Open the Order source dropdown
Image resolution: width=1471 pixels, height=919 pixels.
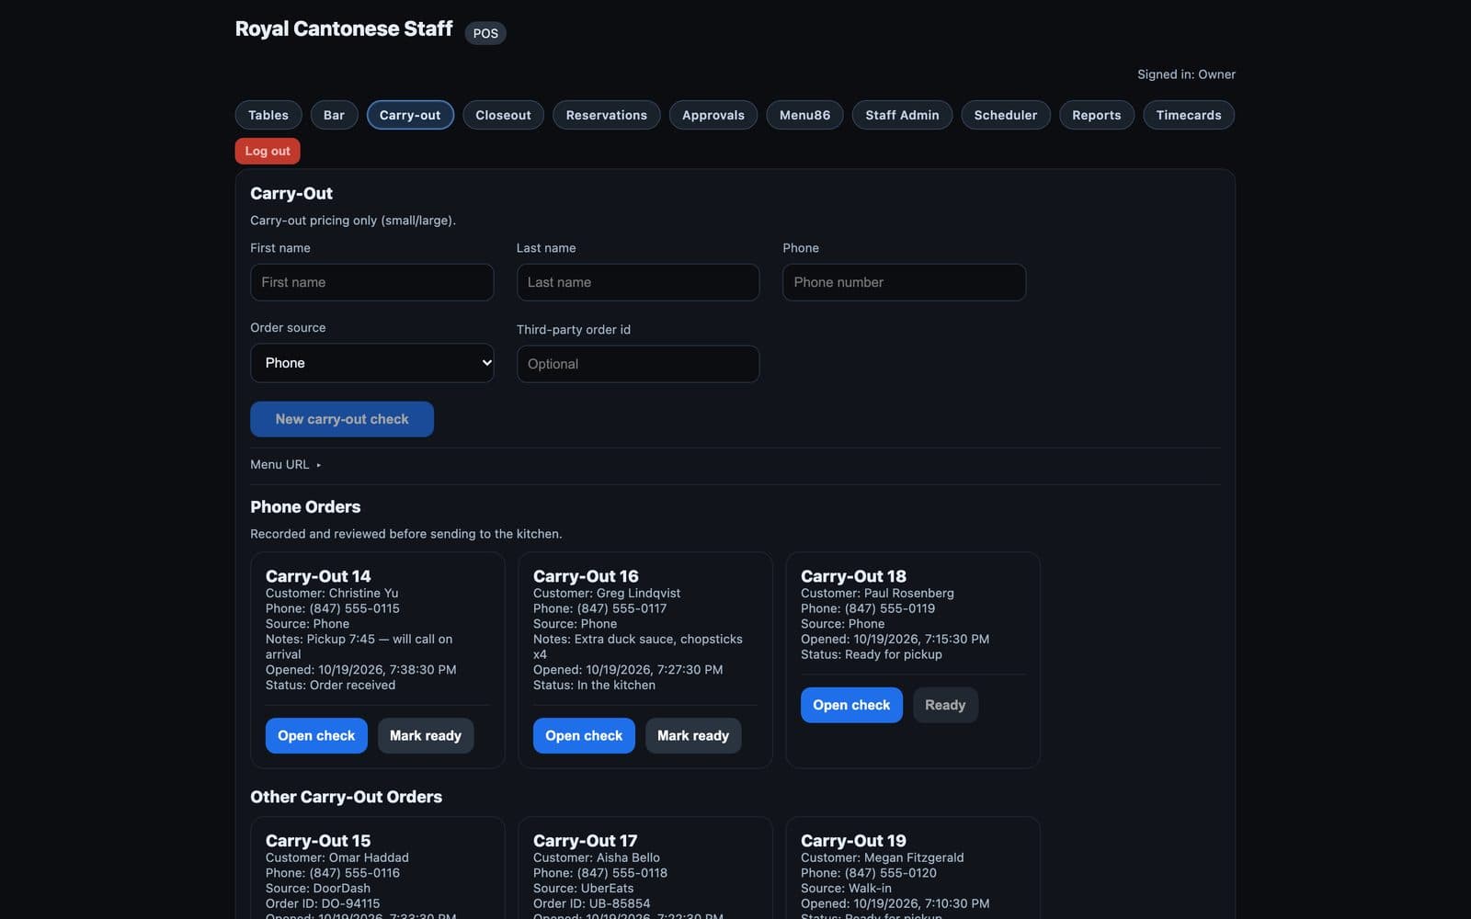coord(371,363)
